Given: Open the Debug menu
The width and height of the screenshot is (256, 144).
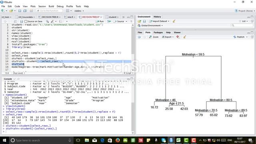Looking at the screenshot, I should 60,6.
